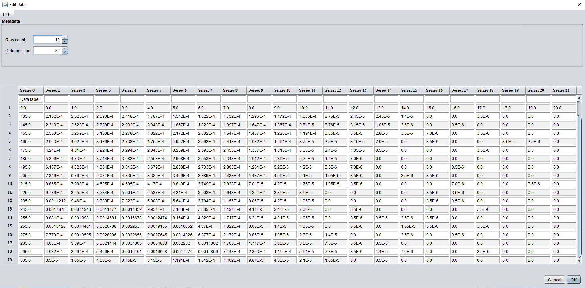Select cell '6.377E-4' in row 16
This screenshot has width=585, height=288.
point(208,235)
